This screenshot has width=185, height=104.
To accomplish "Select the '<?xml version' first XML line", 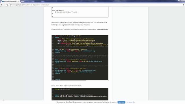I will 68,36.
